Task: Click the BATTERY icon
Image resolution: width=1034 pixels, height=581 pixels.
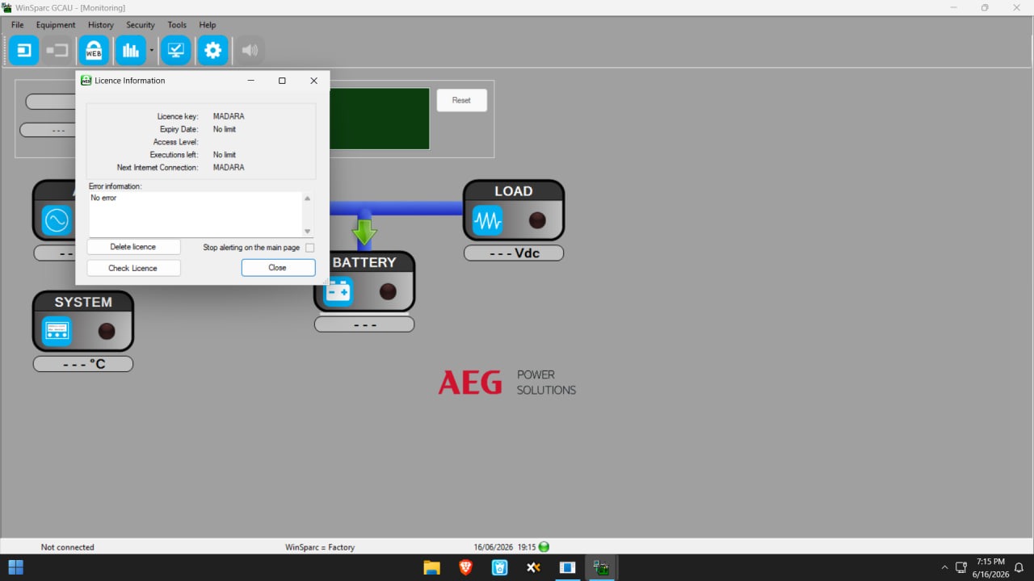Action: (x=338, y=291)
